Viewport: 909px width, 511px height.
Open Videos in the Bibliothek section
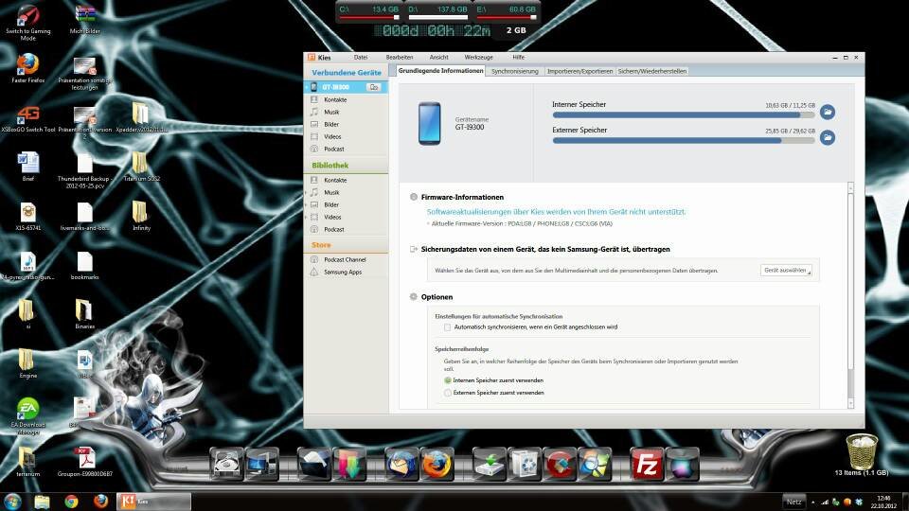tap(332, 217)
